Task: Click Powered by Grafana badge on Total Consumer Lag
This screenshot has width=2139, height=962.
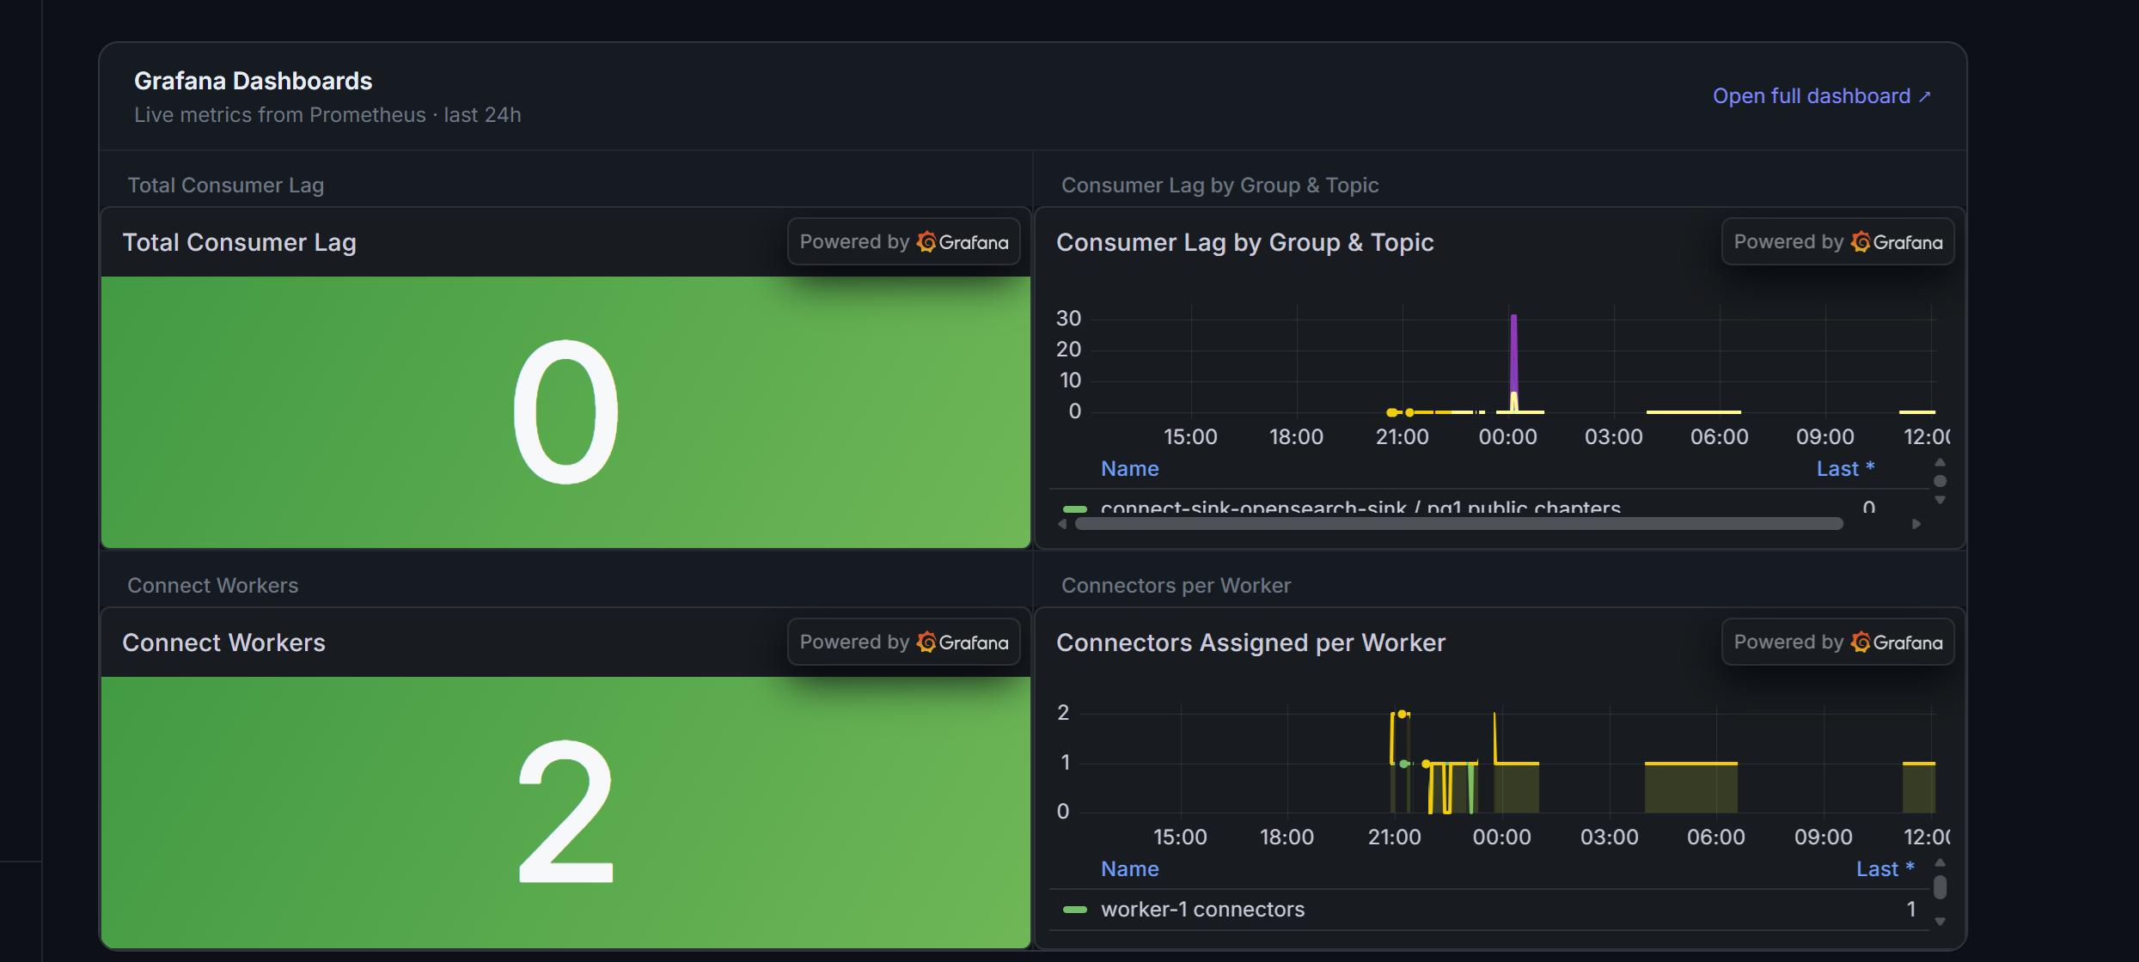Action: (x=904, y=242)
